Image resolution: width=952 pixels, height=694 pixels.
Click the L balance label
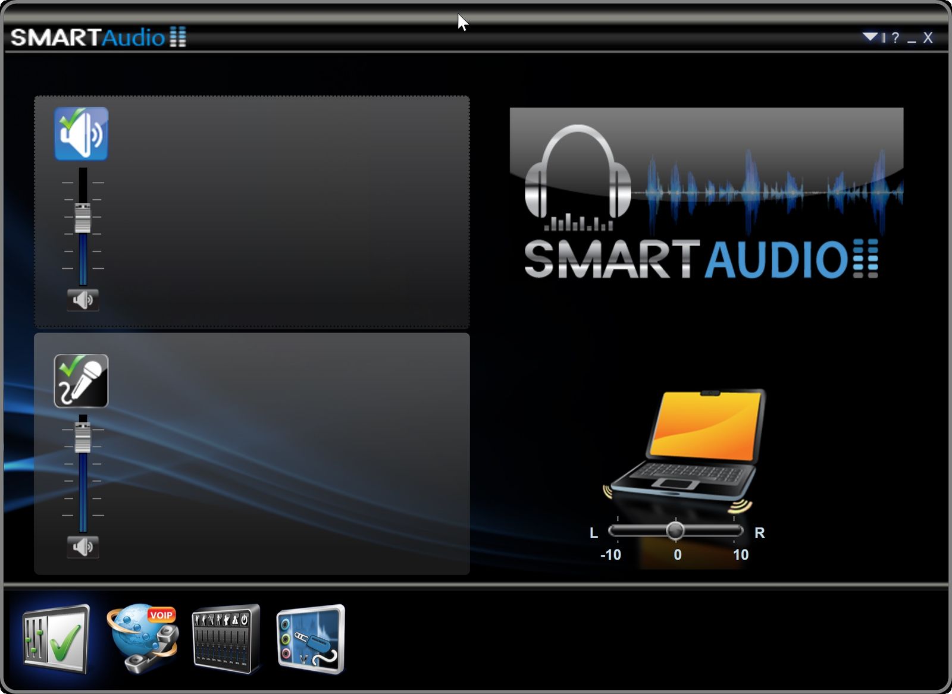coord(594,533)
